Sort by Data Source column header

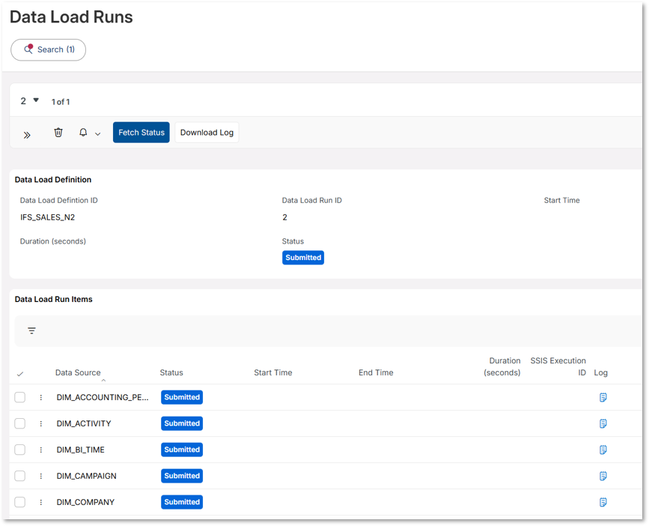(x=78, y=372)
